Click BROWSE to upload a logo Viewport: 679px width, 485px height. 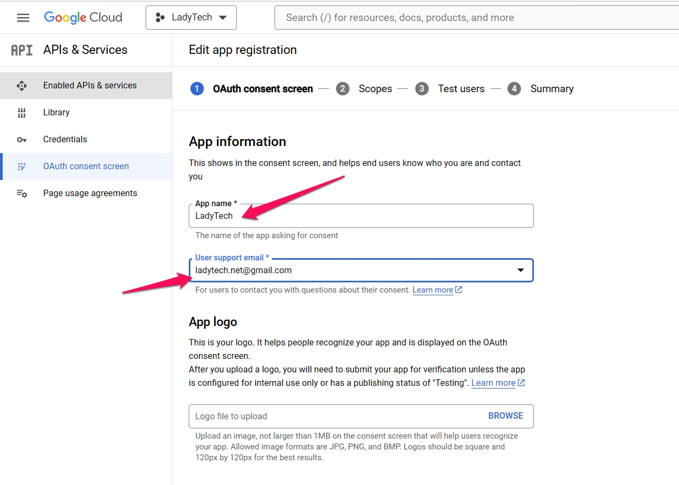click(506, 416)
